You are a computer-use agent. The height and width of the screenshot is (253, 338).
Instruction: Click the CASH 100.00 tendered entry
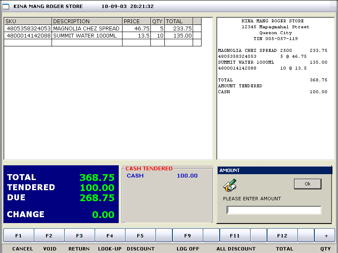pos(162,176)
